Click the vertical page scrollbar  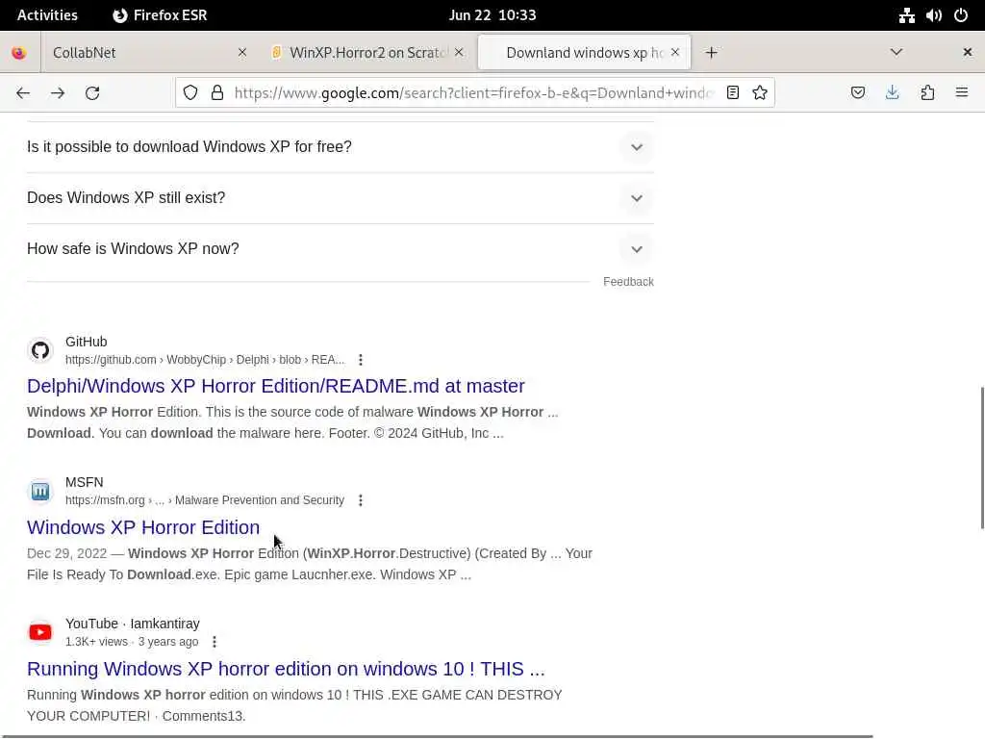coord(982,459)
